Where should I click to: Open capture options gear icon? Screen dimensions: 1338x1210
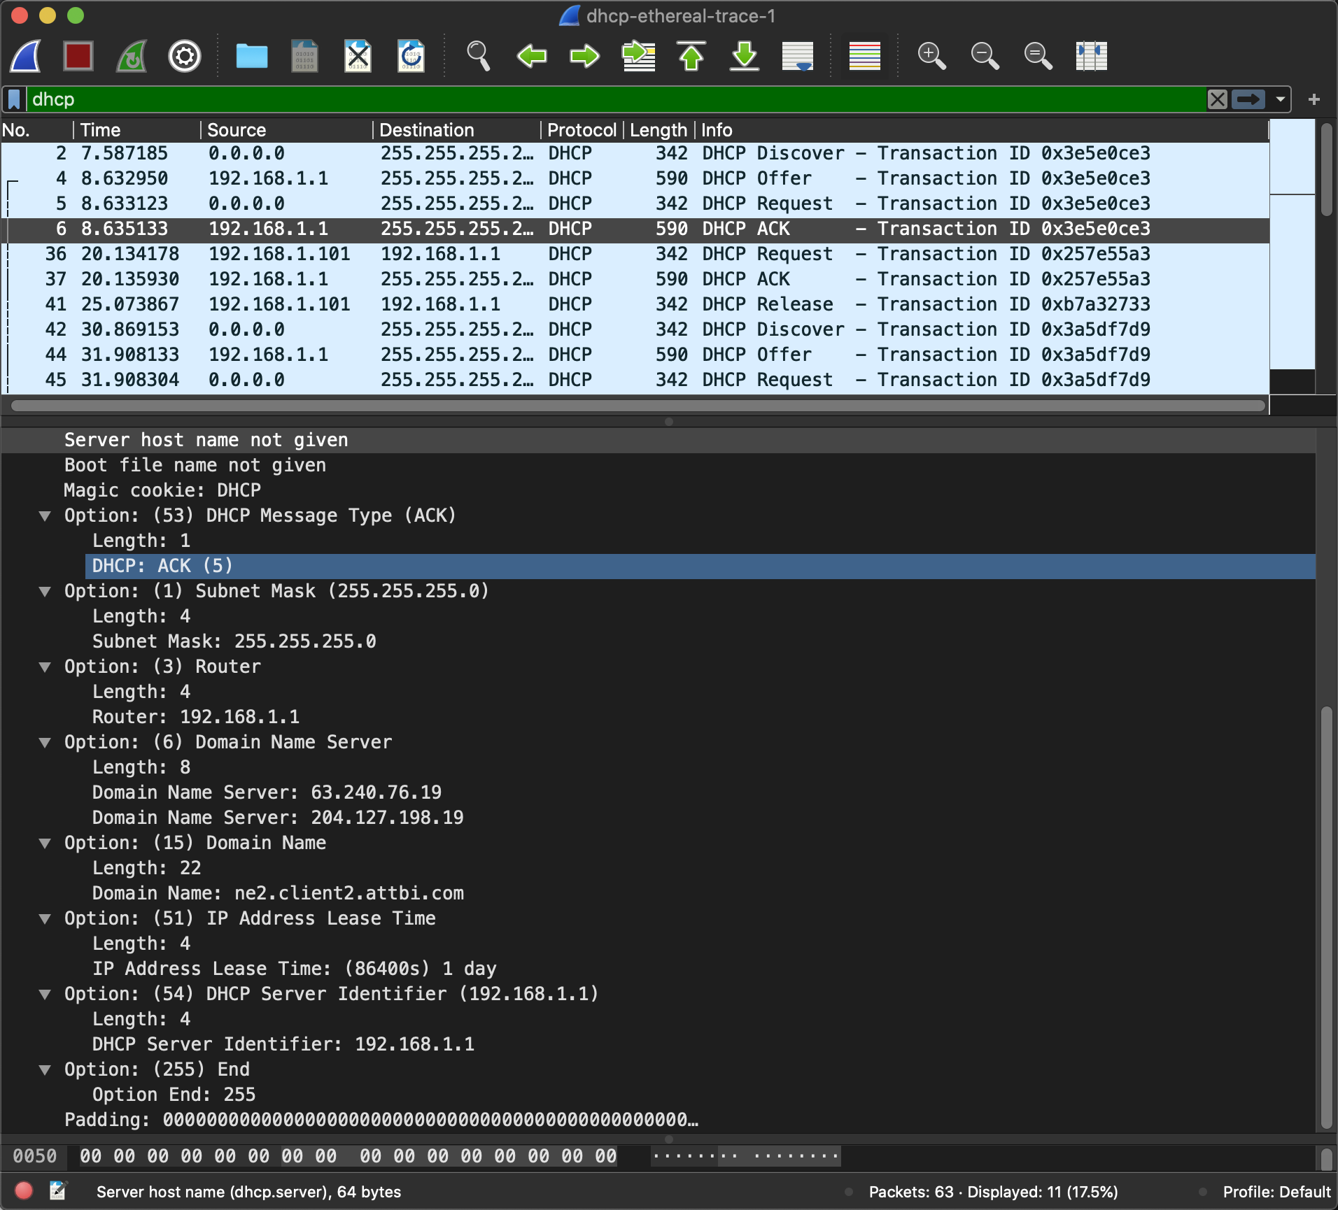click(185, 56)
